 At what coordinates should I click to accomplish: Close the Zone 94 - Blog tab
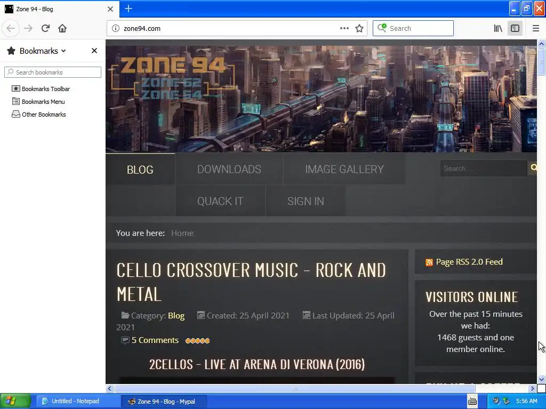pos(110,9)
